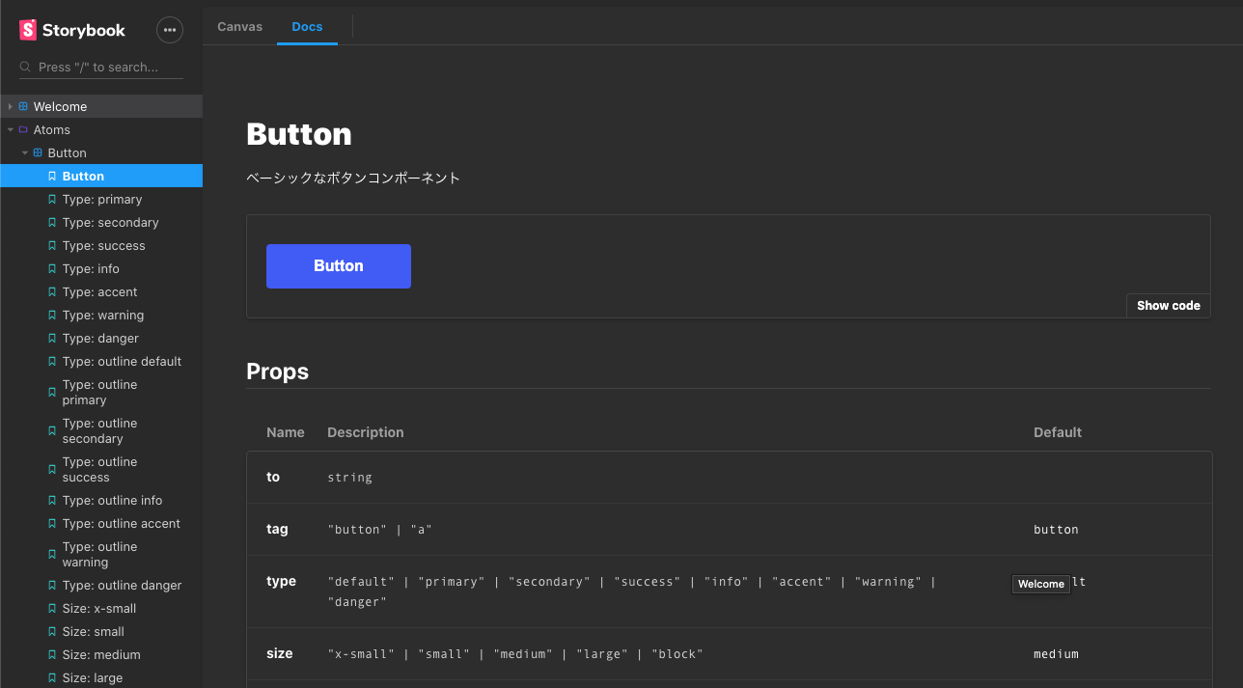Select the Type: success story
The image size is (1243, 688).
[x=103, y=246]
